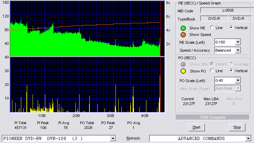Click the 2GB axis label
Screen dimensions: 254x143
point(76,116)
